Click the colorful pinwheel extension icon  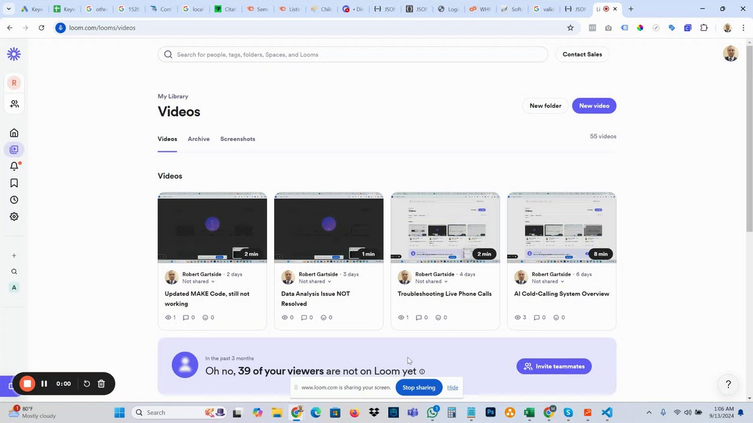tap(640, 28)
